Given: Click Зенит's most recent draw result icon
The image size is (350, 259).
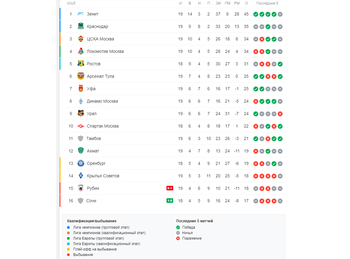Looking at the screenshot, I should [x=280, y=14].
